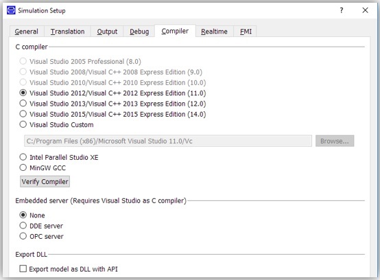Switch to the General tab

tap(27, 32)
